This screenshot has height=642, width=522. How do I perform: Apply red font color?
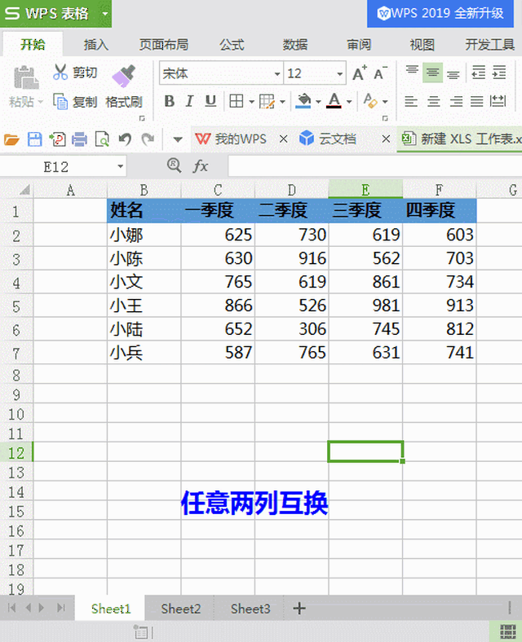[334, 101]
